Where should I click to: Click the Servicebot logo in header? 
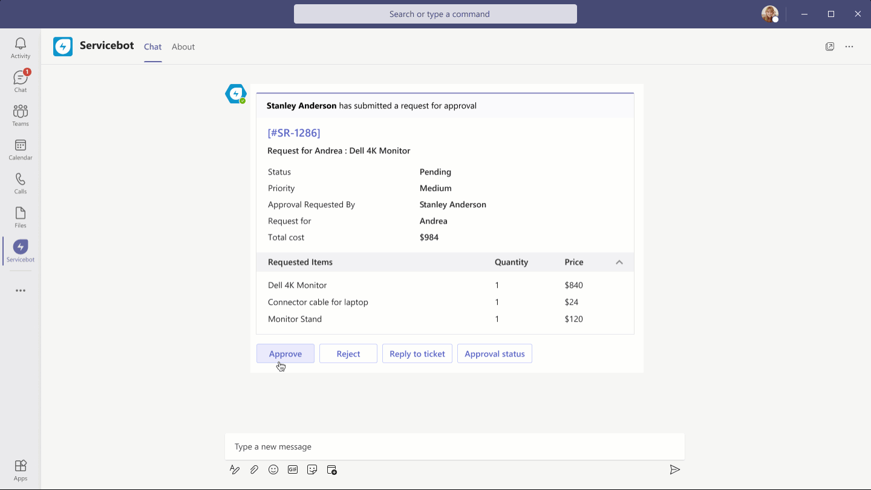click(63, 47)
